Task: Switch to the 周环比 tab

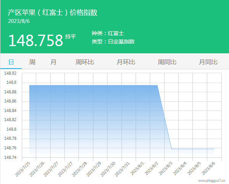Action: tap(85, 62)
